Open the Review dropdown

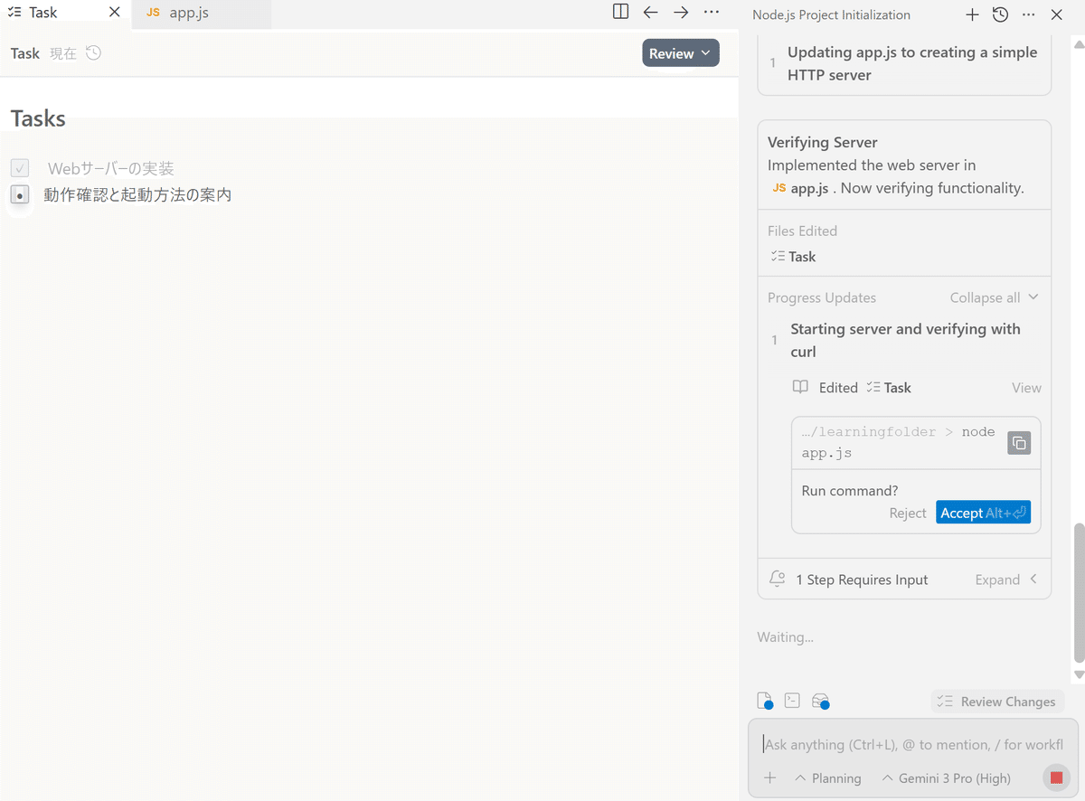point(681,53)
